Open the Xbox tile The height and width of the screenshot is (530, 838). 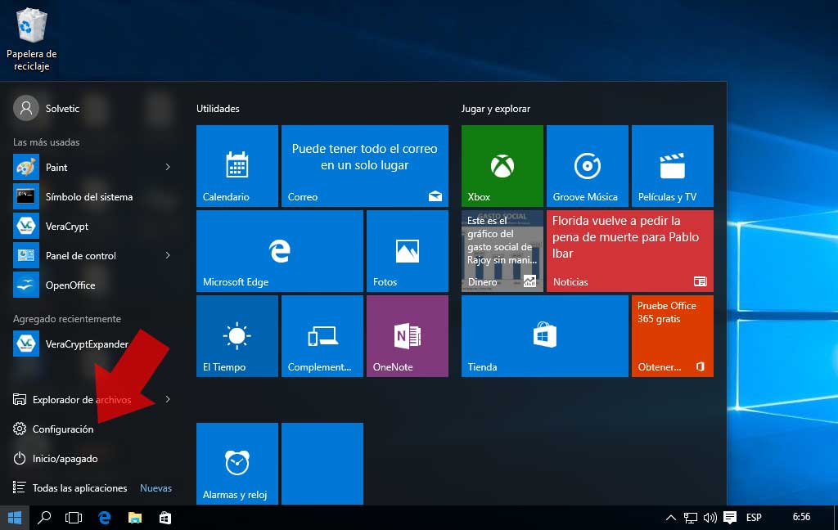coord(502,166)
